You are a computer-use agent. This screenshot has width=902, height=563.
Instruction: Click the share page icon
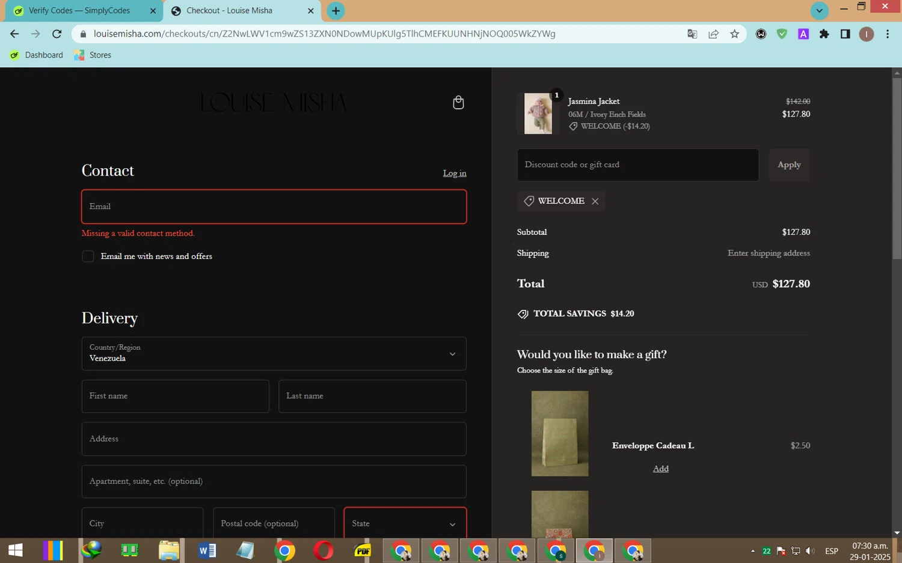pyautogui.click(x=713, y=34)
